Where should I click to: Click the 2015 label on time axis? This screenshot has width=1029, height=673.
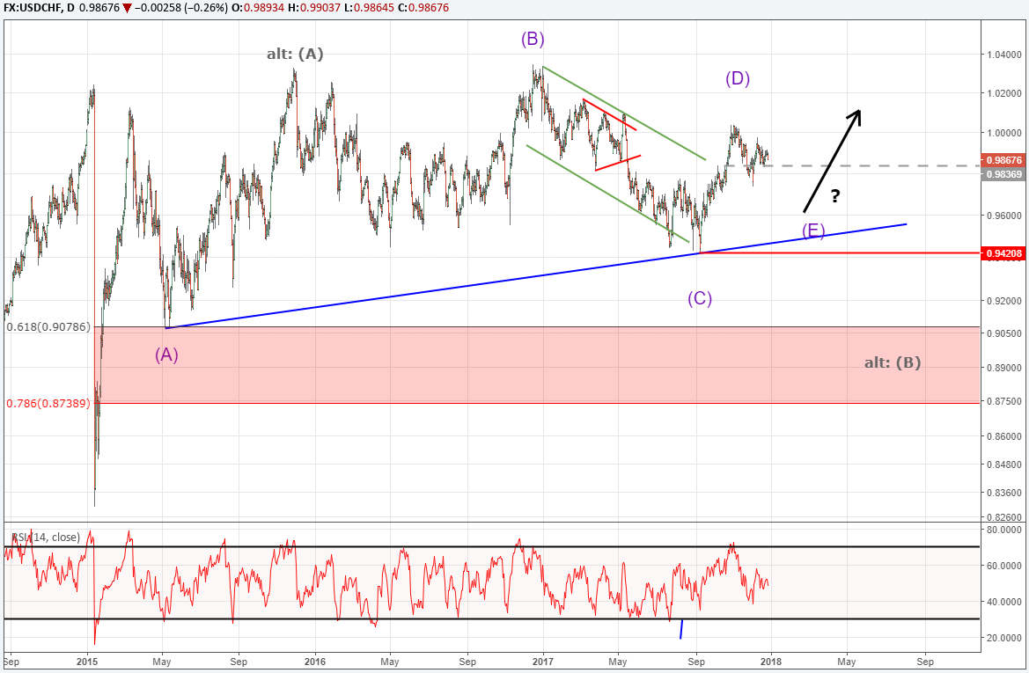[86, 662]
